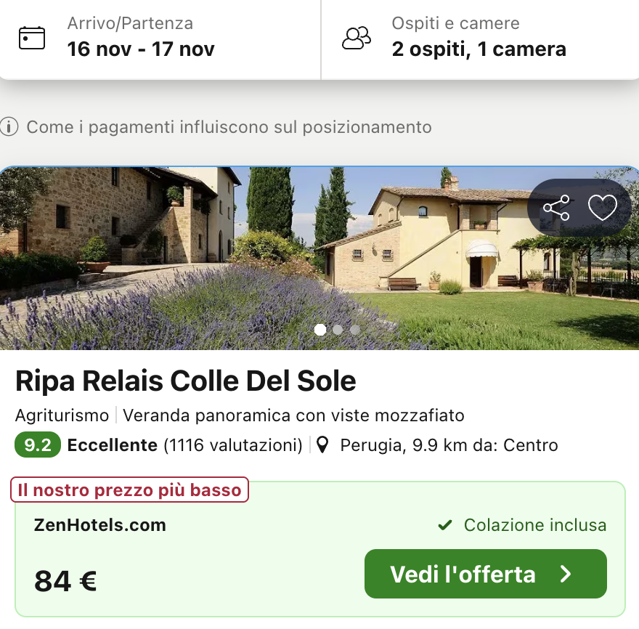Click the checkmark beside Colazione inclusa

click(445, 524)
